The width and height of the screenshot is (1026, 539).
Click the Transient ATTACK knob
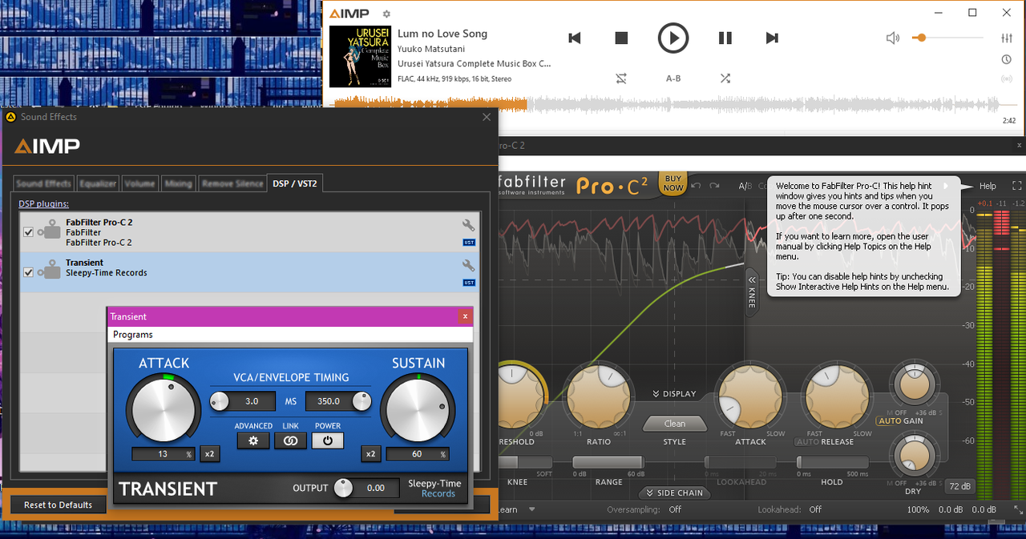point(164,408)
